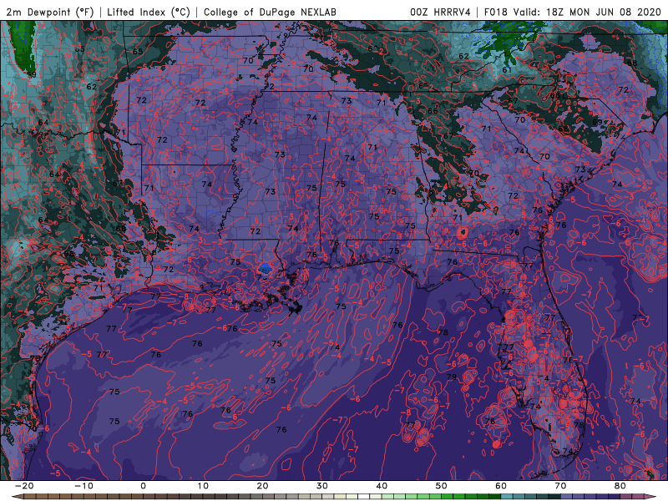Click the 80 label on the color scale

click(620, 486)
